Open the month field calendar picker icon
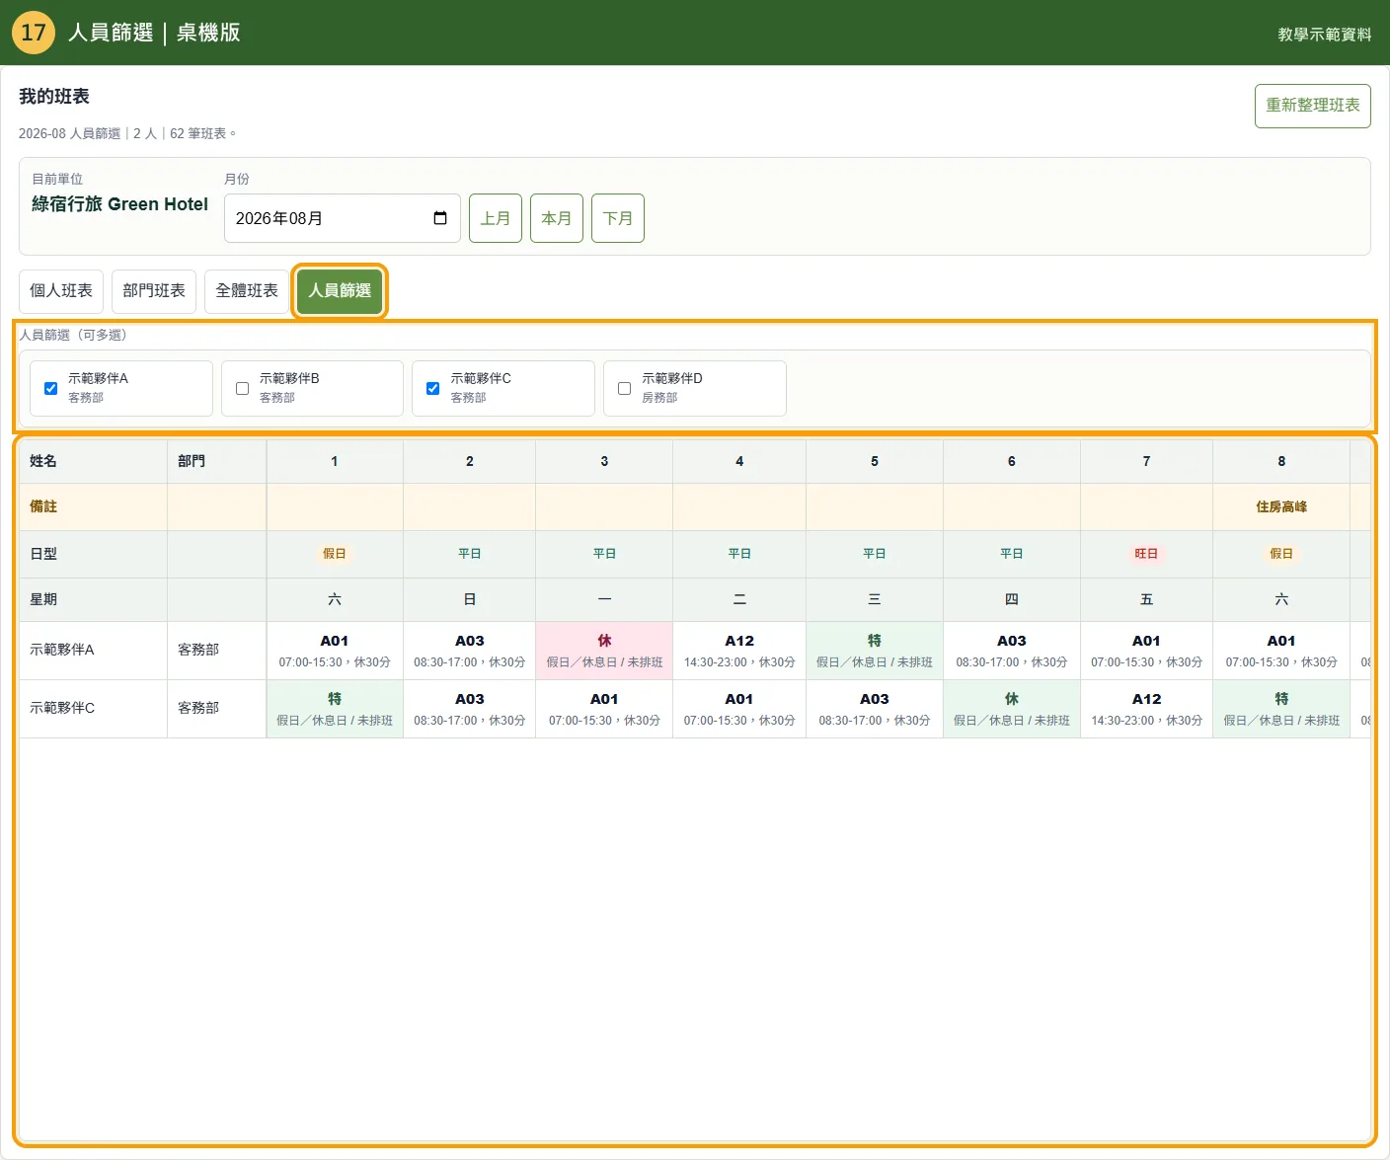The image size is (1390, 1160). 440,218
